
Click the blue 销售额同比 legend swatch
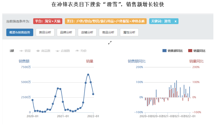coord(164,51)
